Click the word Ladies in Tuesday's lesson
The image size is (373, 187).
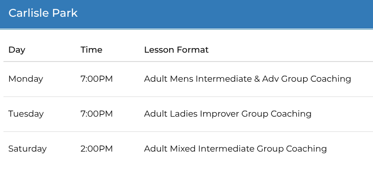pyautogui.click(x=184, y=114)
